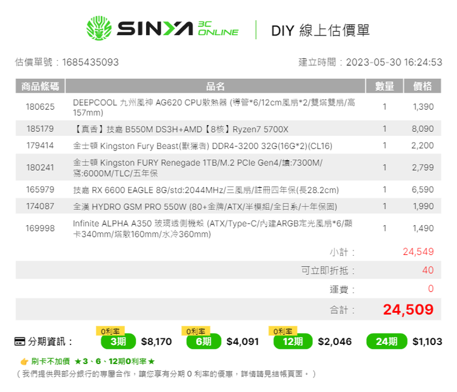This screenshot has height=392, width=457.
Task: Click the $8,170 installment amount
Action: click(157, 341)
